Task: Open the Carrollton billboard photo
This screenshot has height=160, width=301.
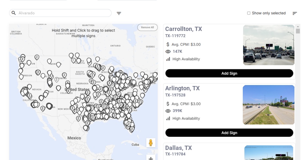Action: [x=269, y=45]
